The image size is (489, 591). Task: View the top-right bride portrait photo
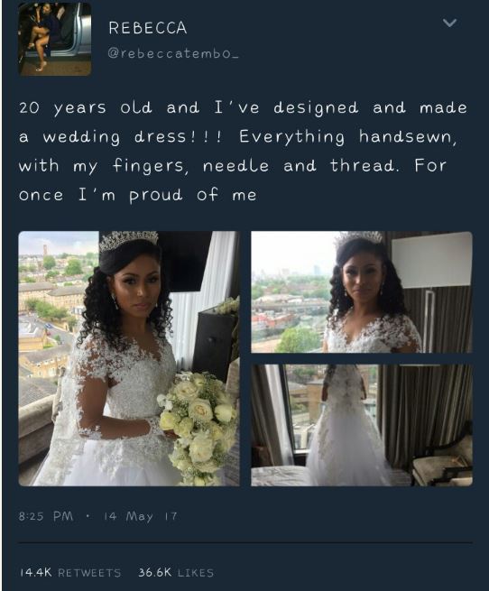362,292
